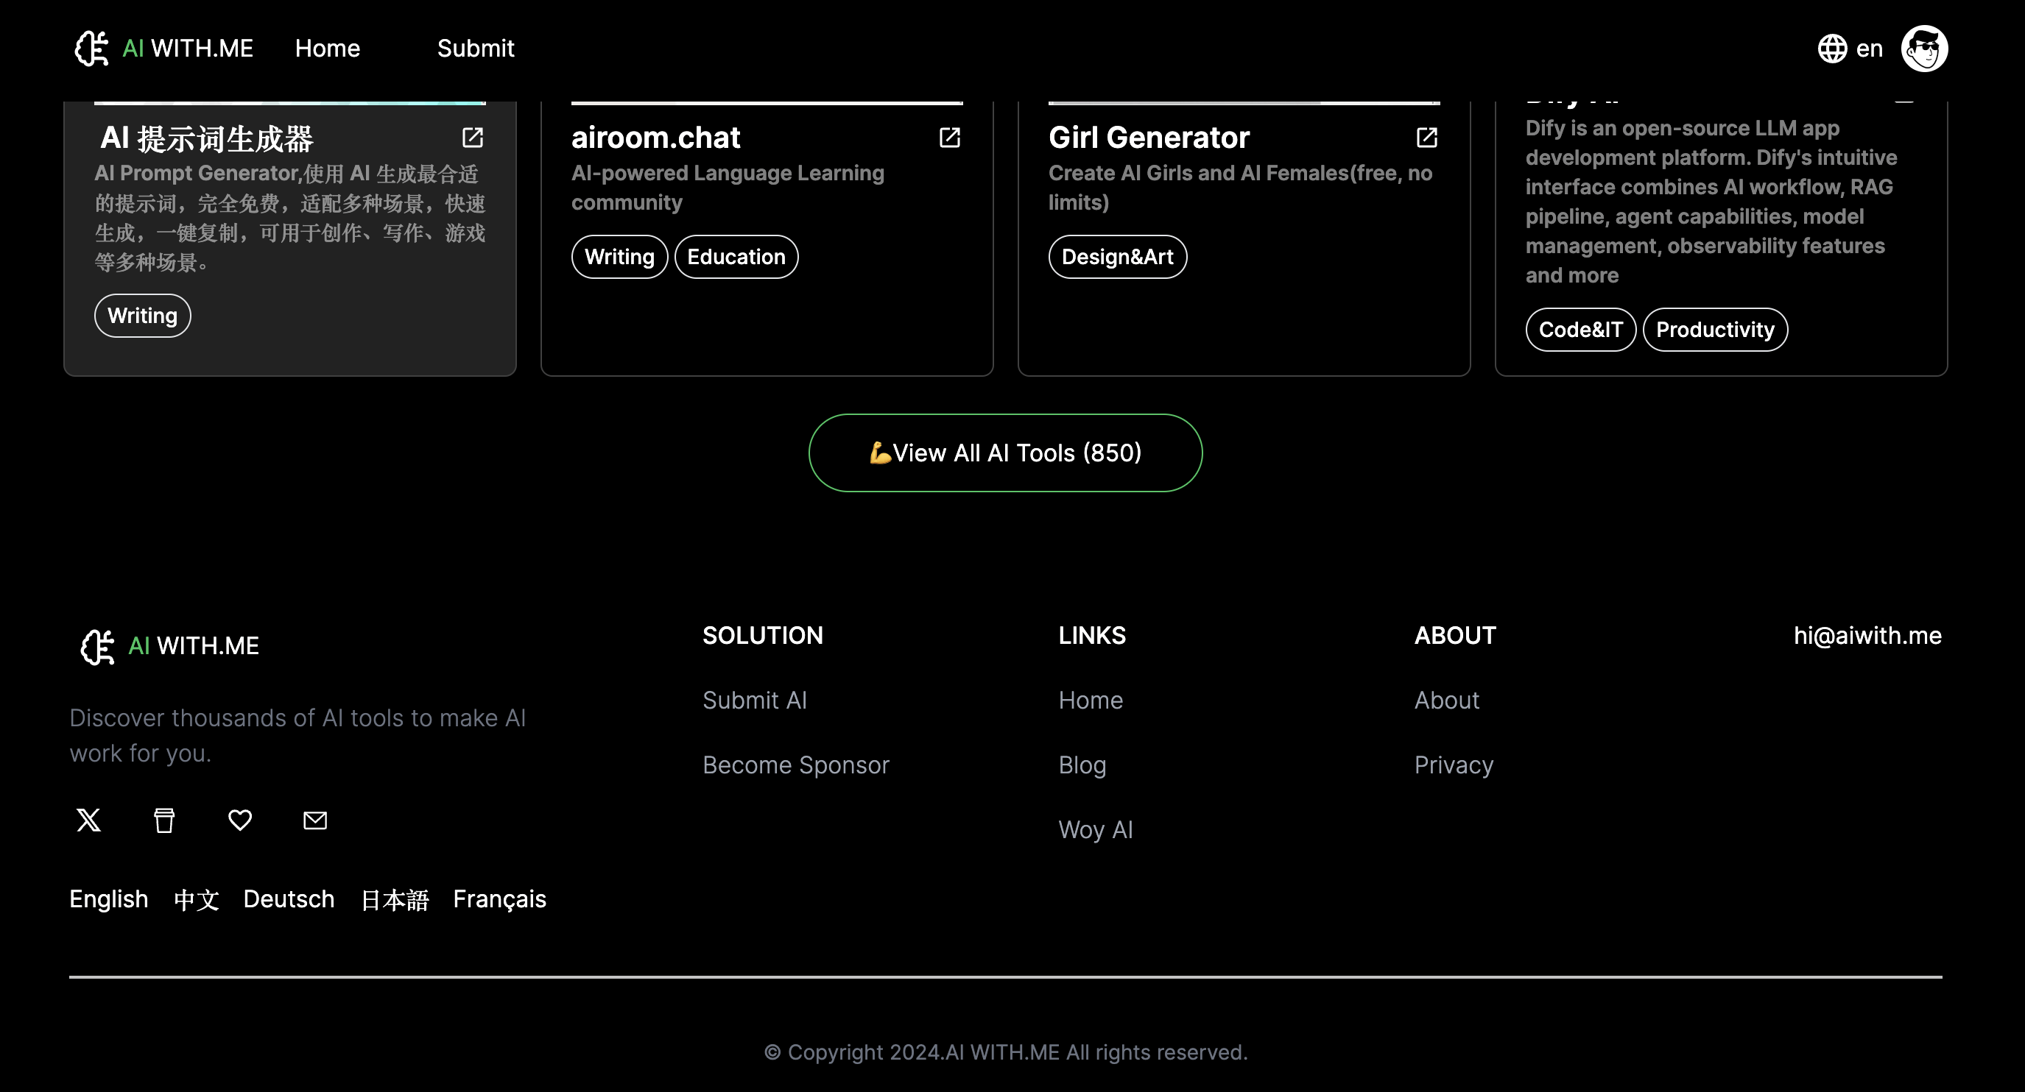Image resolution: width=2025 pixels, height=1092 pixels.
Task: Open the AI 提示词生成器 card title
Action: tap(206, 138)
